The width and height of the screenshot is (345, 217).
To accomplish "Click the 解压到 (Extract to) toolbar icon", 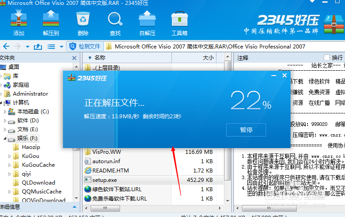I will [51, 19].
